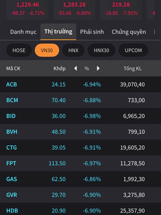Select the Chứng quyền tab

pos(129,32)
